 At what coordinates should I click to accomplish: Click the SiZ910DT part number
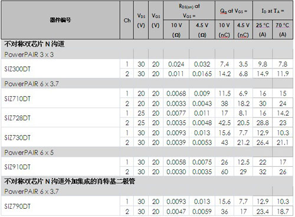pyautogui.click(x=17, y=167)
